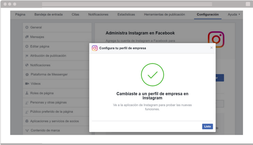The image size is (253, 145).
Task: Close the Configura tu perfil de empresa dialog
Action: point(211,47)
